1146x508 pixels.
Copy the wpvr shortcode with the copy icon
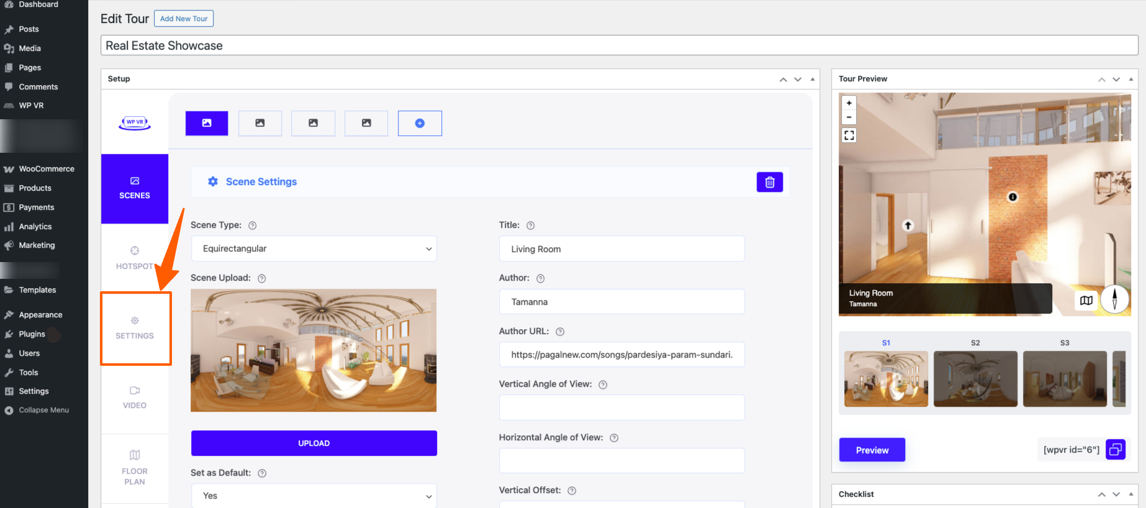(x=1115, y=450)
